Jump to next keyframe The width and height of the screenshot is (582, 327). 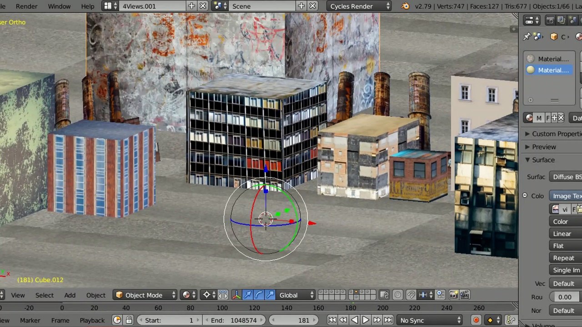click(377, 320)
